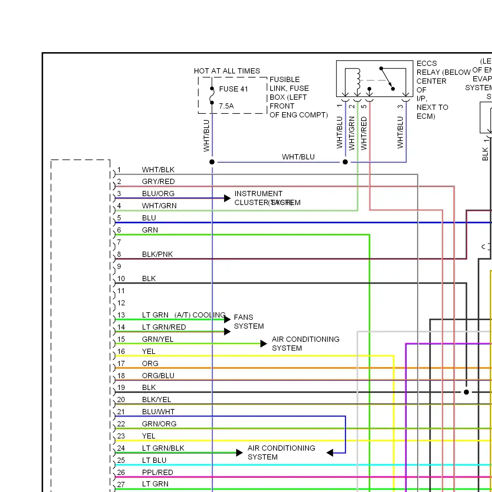Click pin 15 GRN/YEL label
The image size is (492, 492).
point(157,339)
